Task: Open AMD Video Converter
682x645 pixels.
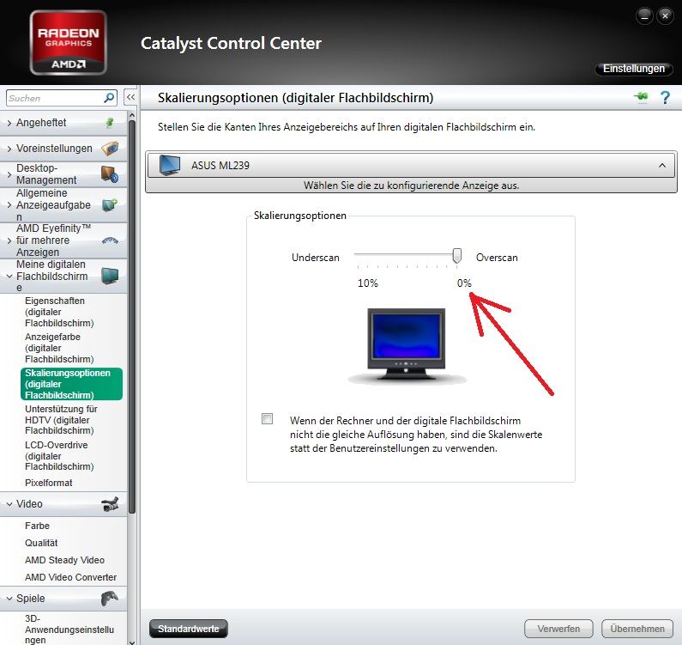Action: click(x=71, y=577)
